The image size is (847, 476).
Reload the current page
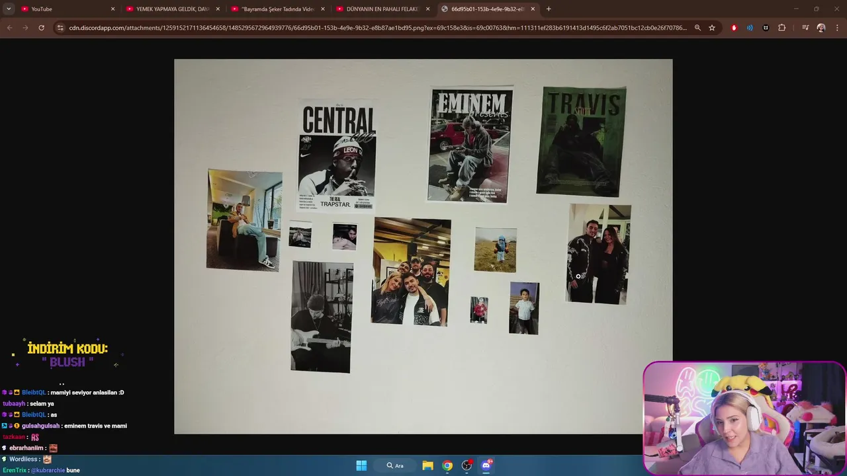[x=41, y=28]
